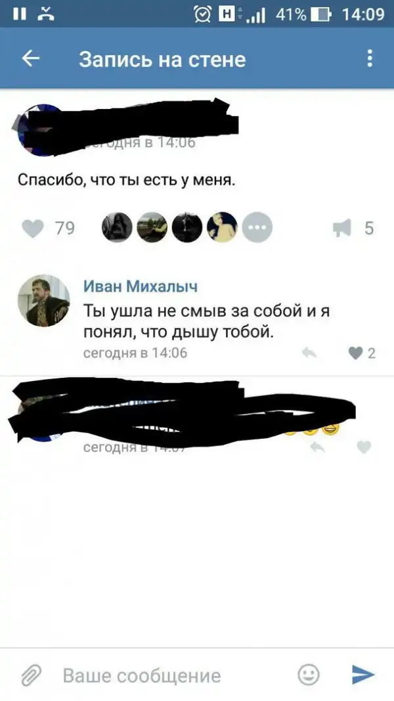The height and width of the screenshot is (701, 394).
Task: Reply to the last redacted comment
Action: point(318,447)
